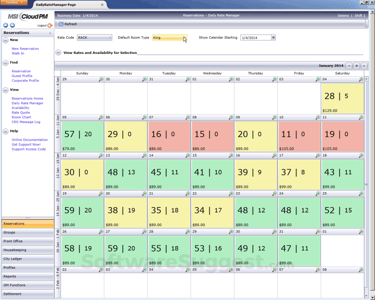The image size is (375, 300).
Task: Click the Show Calendar Starting date field
Action: pyautogui.click(x=256, y=37)
